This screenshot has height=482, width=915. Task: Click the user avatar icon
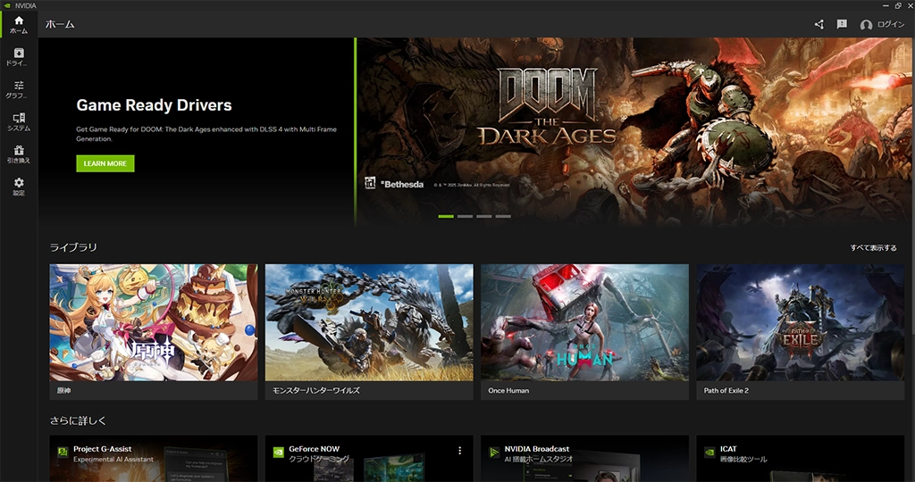[x=866, y=25]
